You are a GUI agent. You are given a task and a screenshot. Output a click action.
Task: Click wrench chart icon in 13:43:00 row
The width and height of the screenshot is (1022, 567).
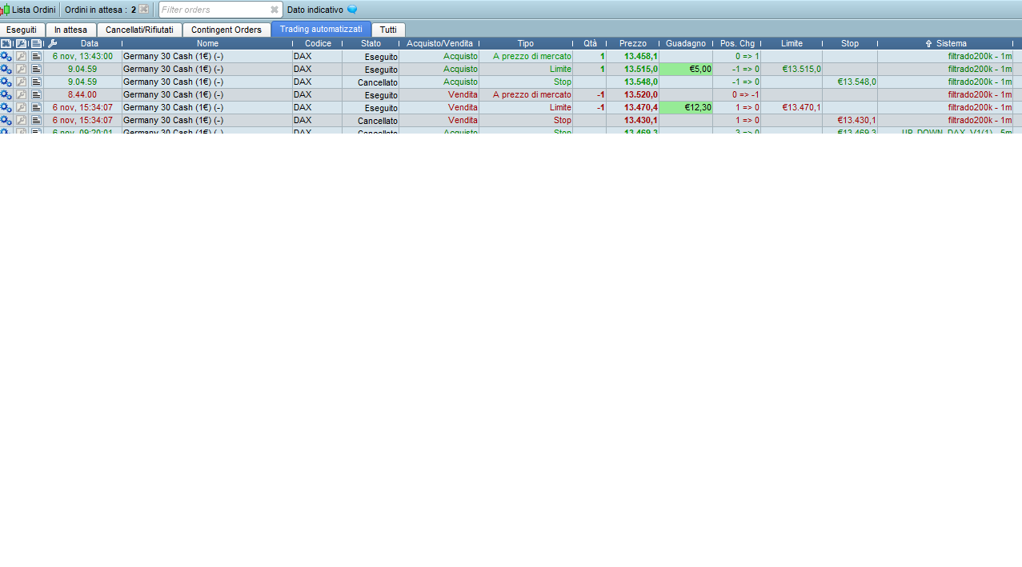click(x=22, y=57)
